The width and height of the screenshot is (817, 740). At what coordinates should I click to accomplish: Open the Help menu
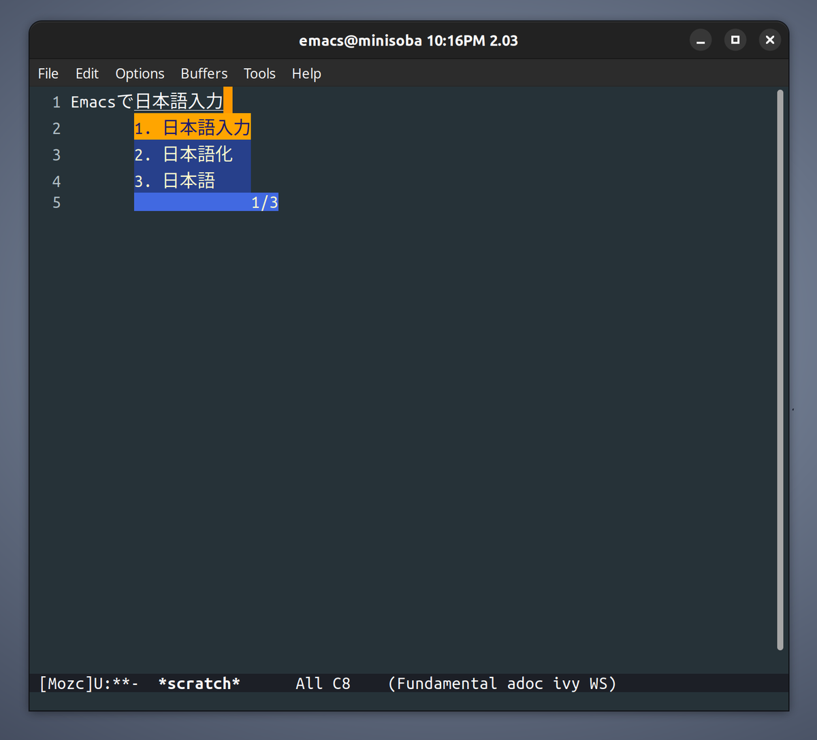coord(306,73)
